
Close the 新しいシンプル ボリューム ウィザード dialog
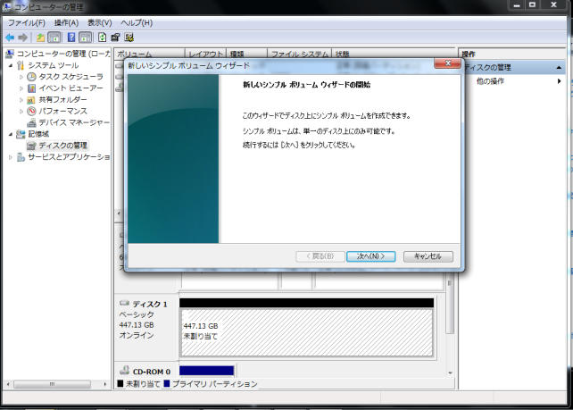[x=448, y=63]
